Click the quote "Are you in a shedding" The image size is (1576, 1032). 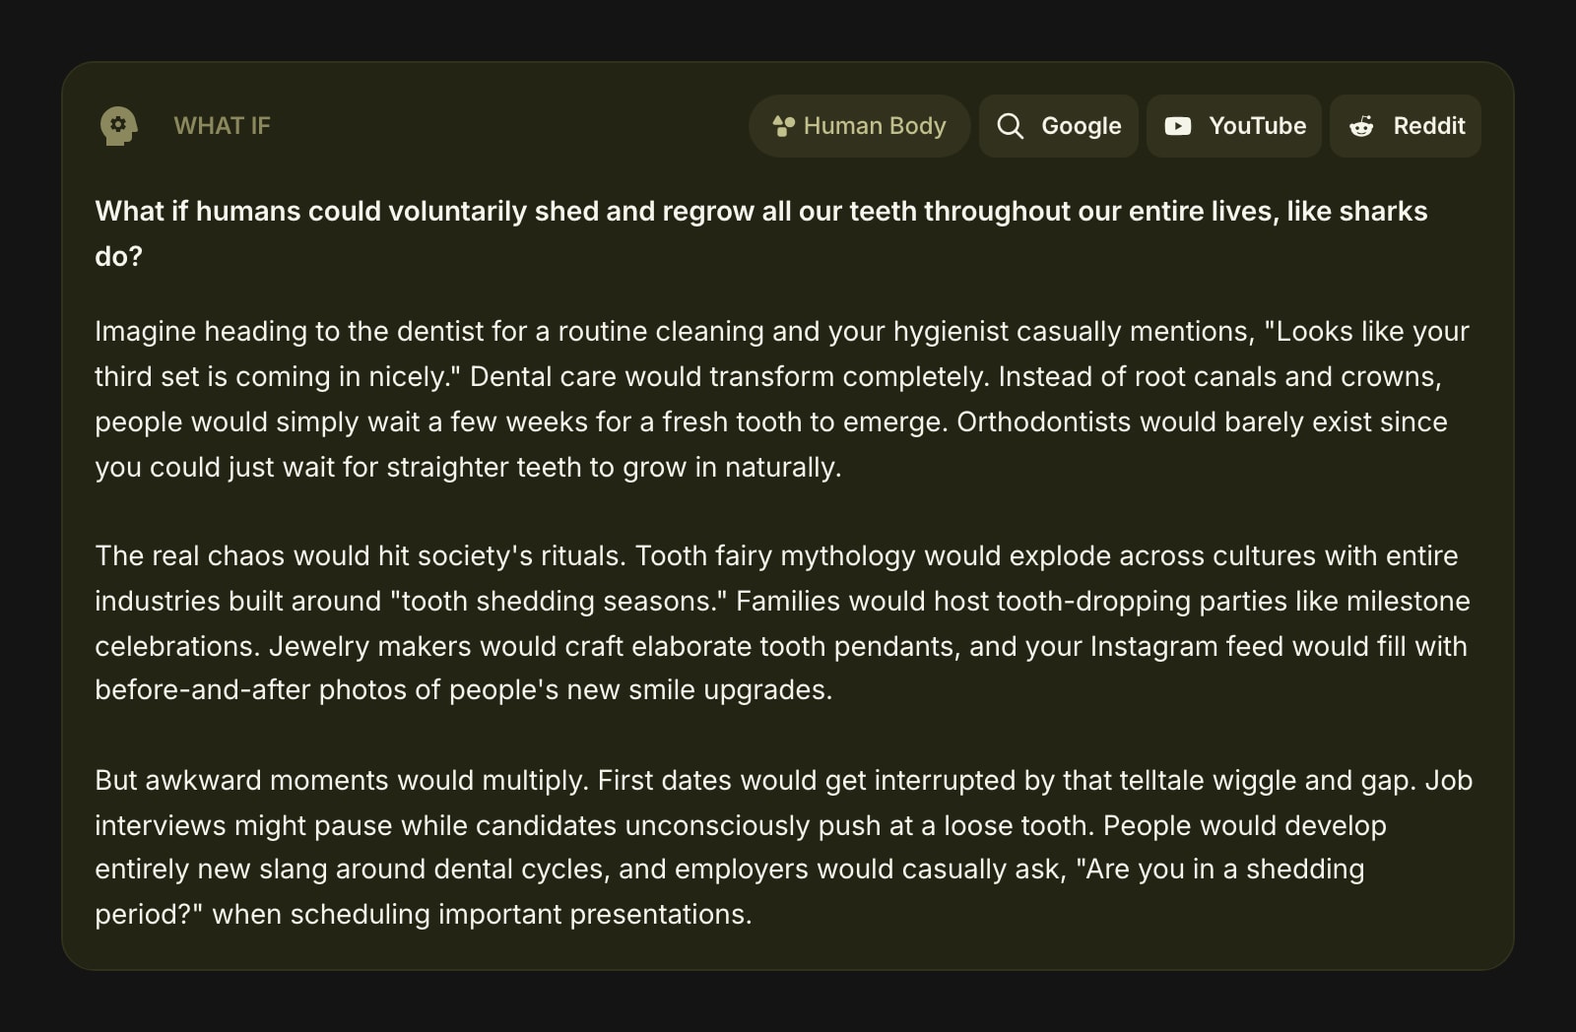1219,870
